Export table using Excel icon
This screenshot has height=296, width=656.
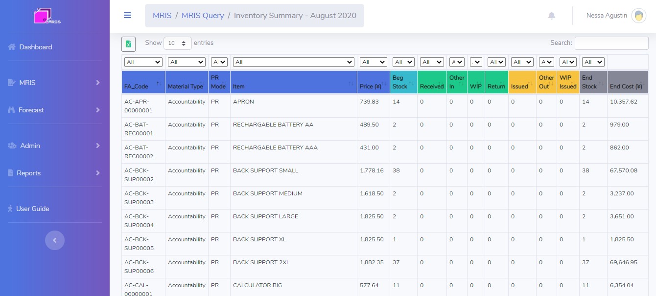click(128, 44)
